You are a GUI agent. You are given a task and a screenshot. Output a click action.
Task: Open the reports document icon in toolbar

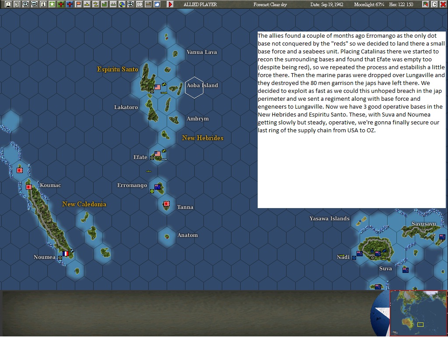tap(17, 4)
